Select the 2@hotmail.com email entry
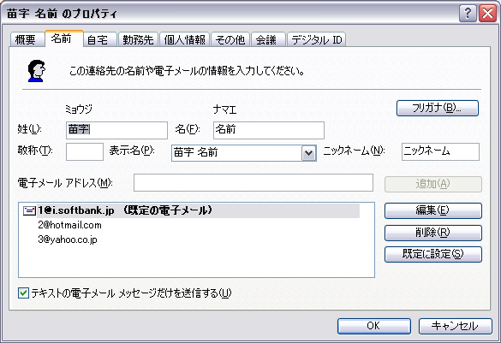This screenshot has height=343, width=501. point(69,225)
